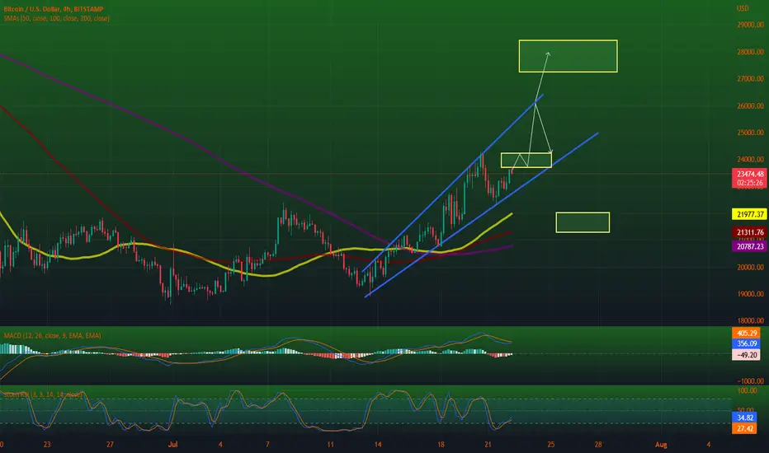Click date 18 on the time axis
The width and height of the screenshot is (769, 453).
click(x=441, y=445)
